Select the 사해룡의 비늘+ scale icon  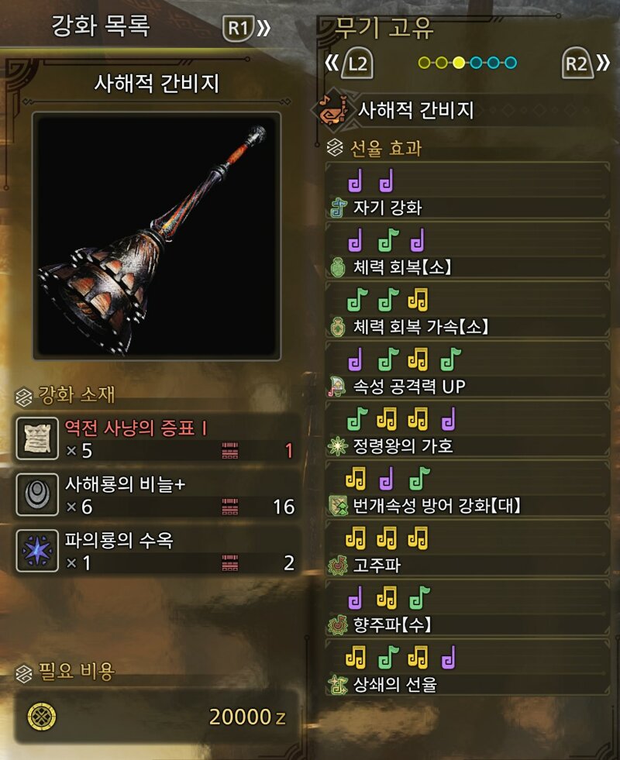37,494
